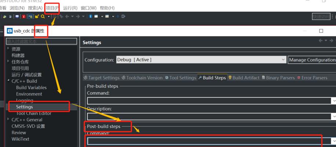336x147 pixels.
Task: Click the exit-door icon at toolbar end
Action: coord(123,17)
